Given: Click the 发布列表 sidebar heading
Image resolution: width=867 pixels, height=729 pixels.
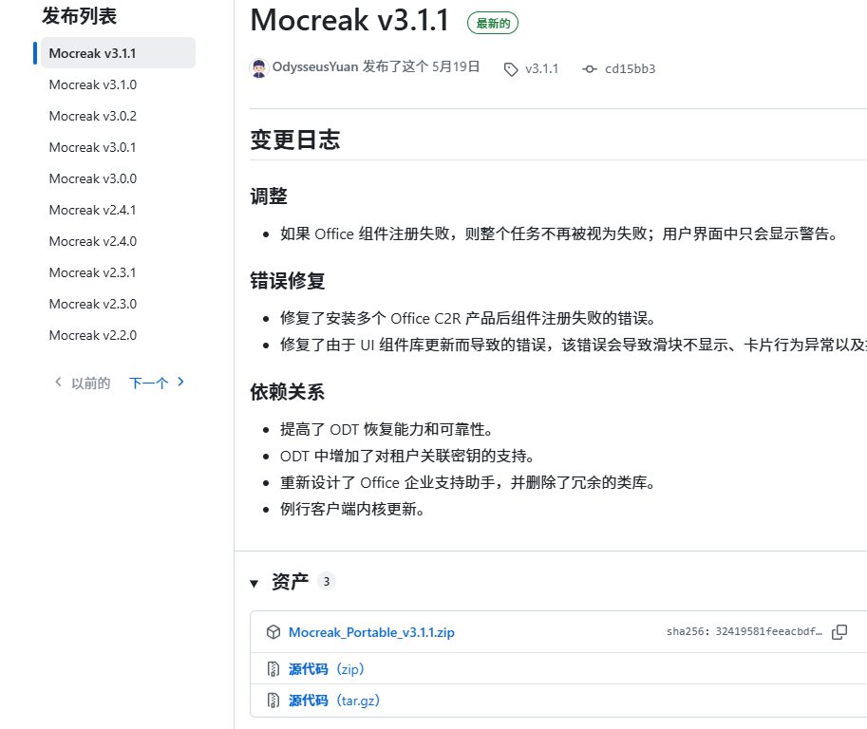Looking at the screenshot, I should pos(79,16).
